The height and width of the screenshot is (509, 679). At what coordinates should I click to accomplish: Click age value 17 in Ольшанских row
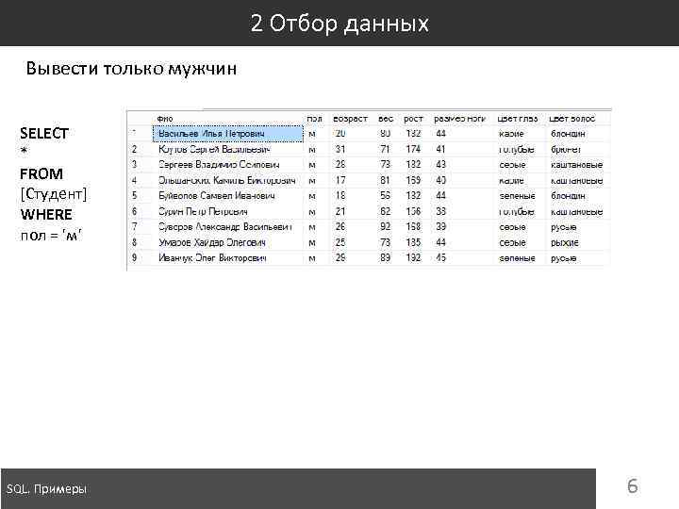(340, 180)
